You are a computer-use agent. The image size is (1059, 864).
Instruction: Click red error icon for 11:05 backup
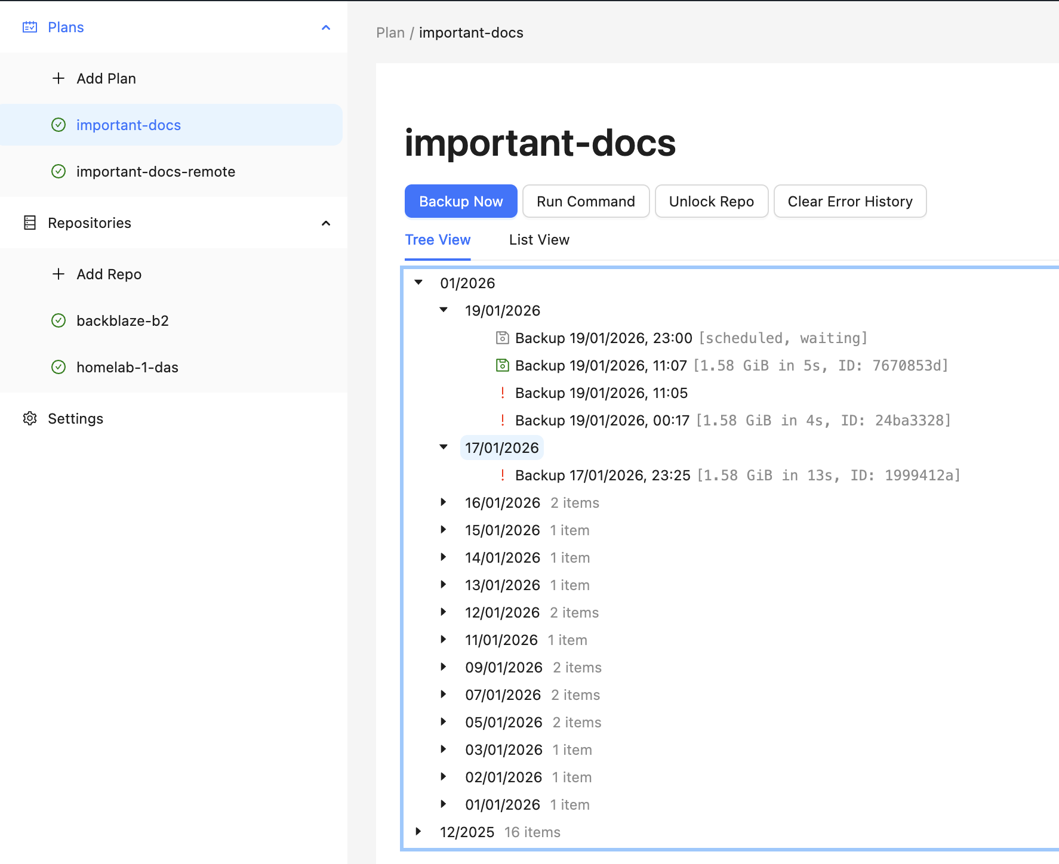click(x=503, y=393)
